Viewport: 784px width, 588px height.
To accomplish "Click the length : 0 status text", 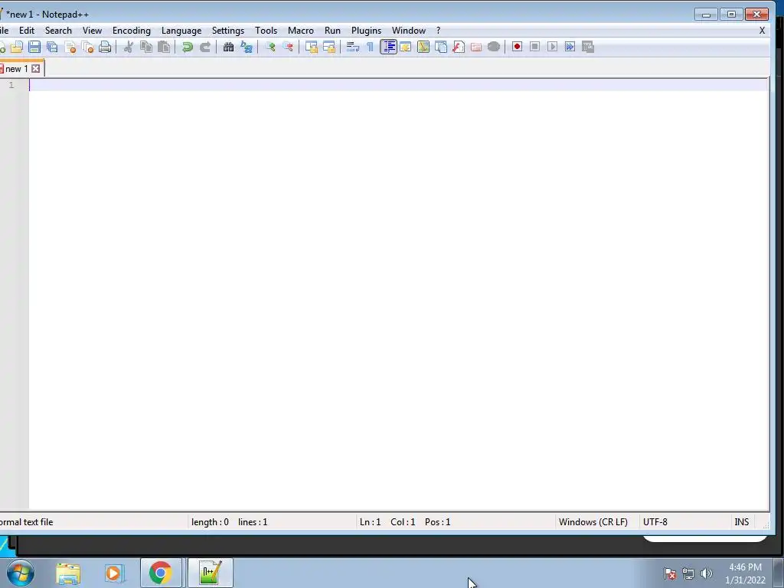I will [x=210, y=522].
